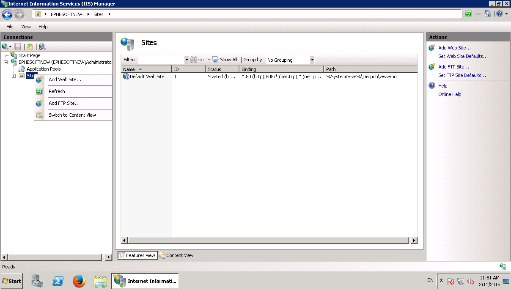Expand the Sites tree node

pos(14,76)
